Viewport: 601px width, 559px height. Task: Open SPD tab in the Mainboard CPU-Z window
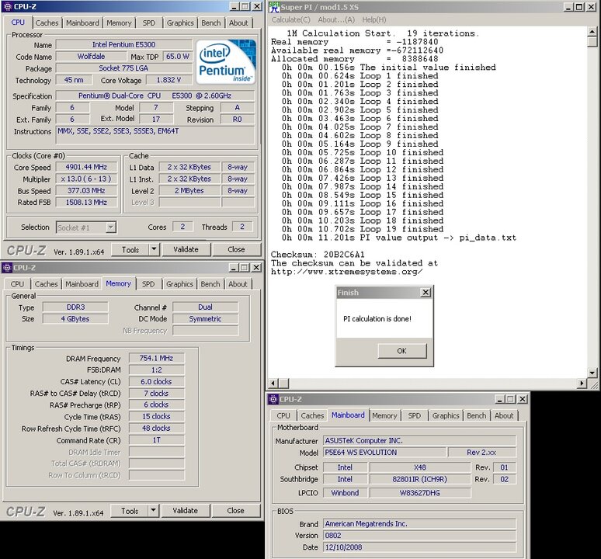click(415, 415)
